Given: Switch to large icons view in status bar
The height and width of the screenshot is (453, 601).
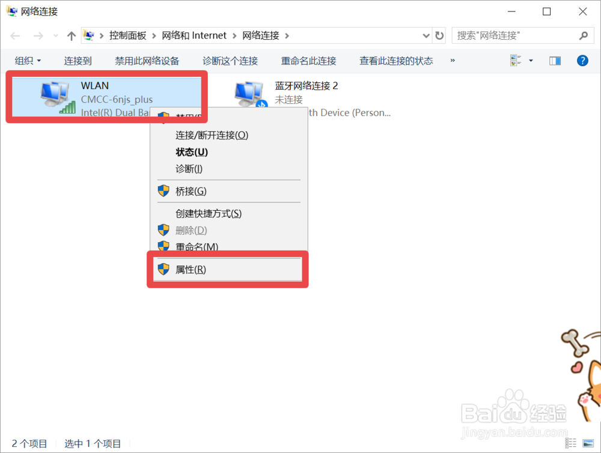Looking at the screenshot, I should point(588,443).
